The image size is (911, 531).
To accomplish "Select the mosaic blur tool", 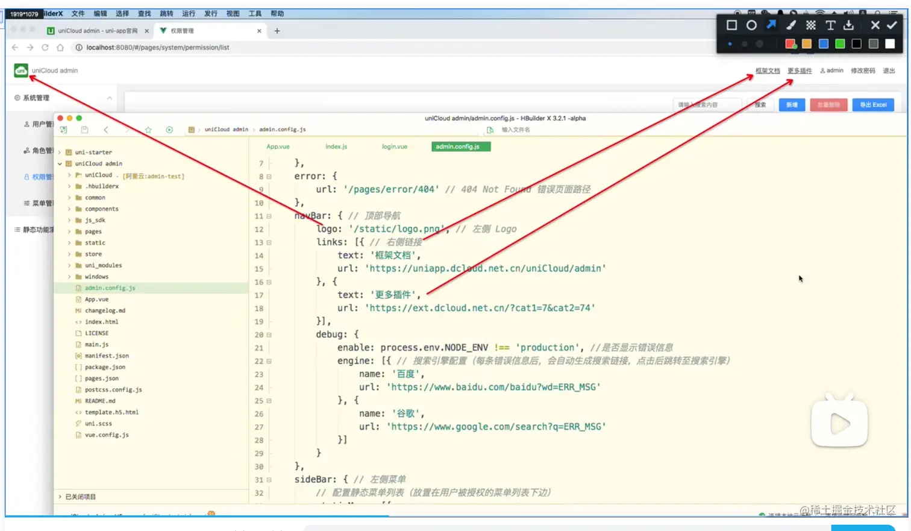I will pos(811,25).
